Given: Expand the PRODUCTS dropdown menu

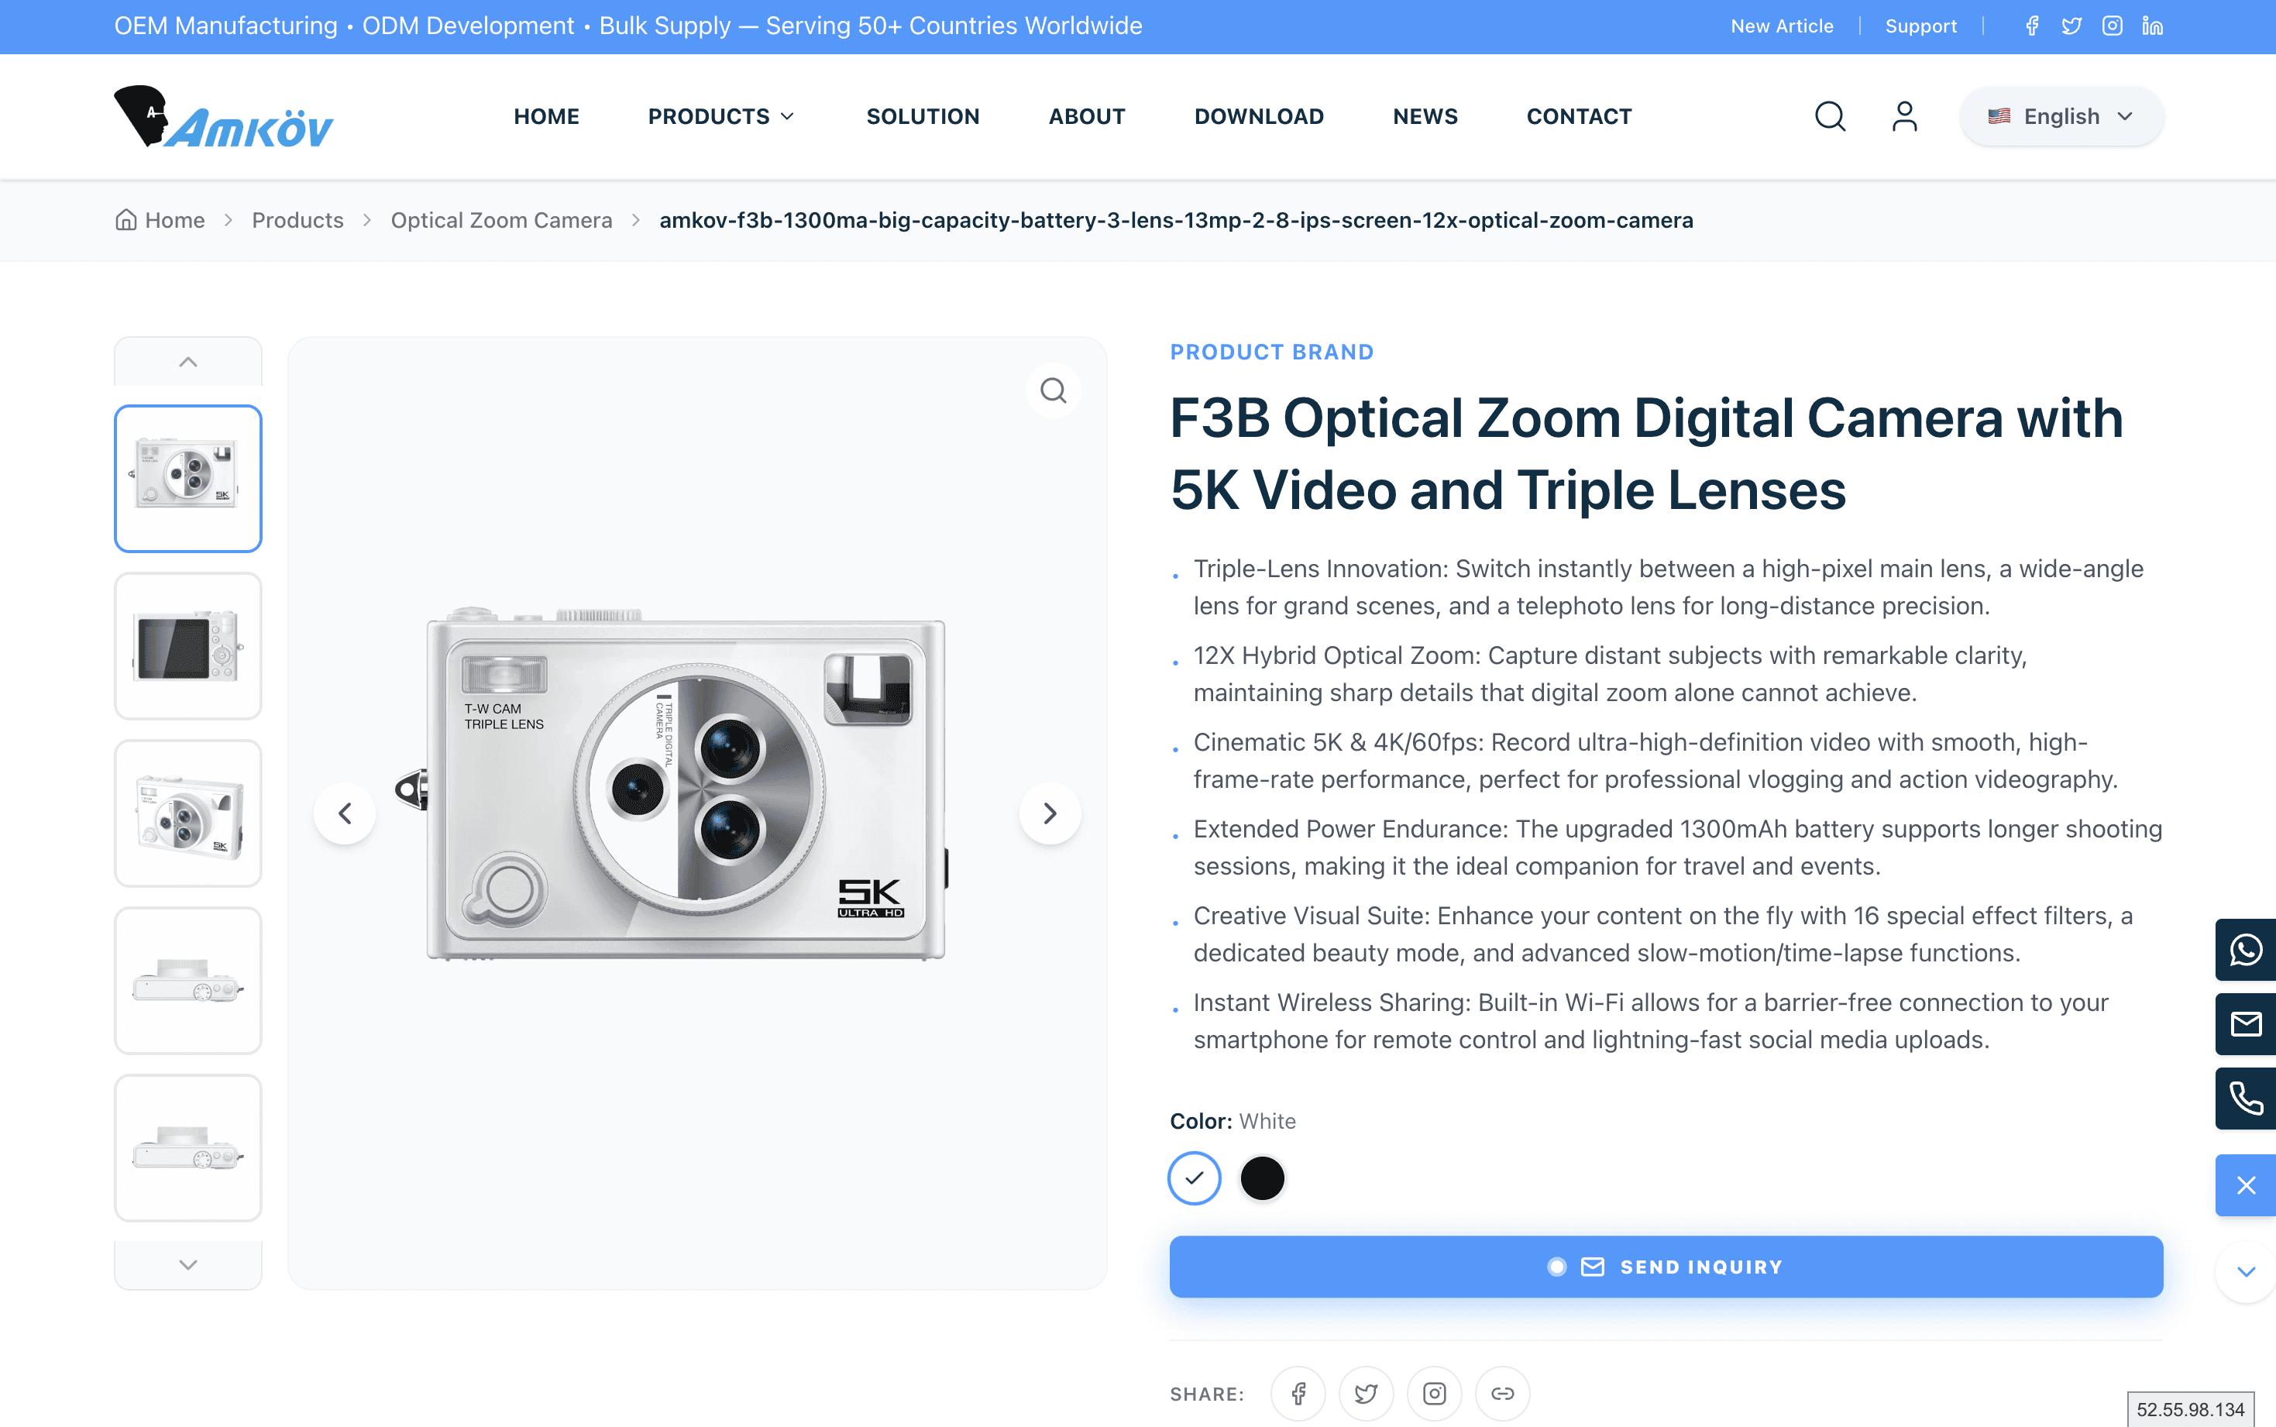Looking at the screenshot, I should 721,116.
